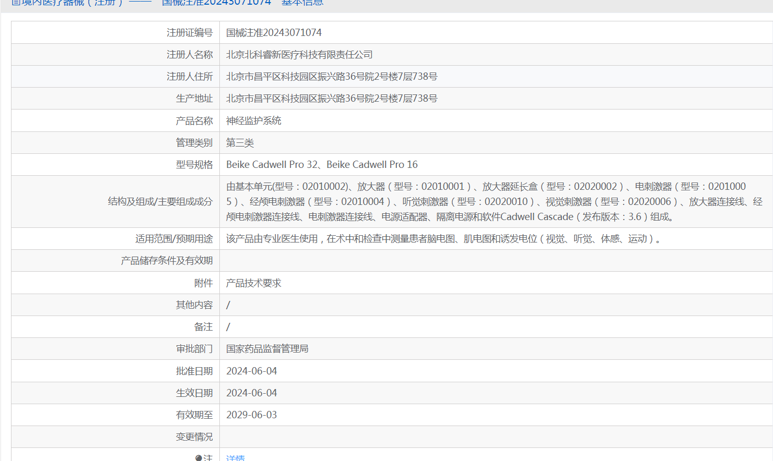The image size is (773, 461).
Task: Select the 第三类 category value
Action: tap(240, 142)
